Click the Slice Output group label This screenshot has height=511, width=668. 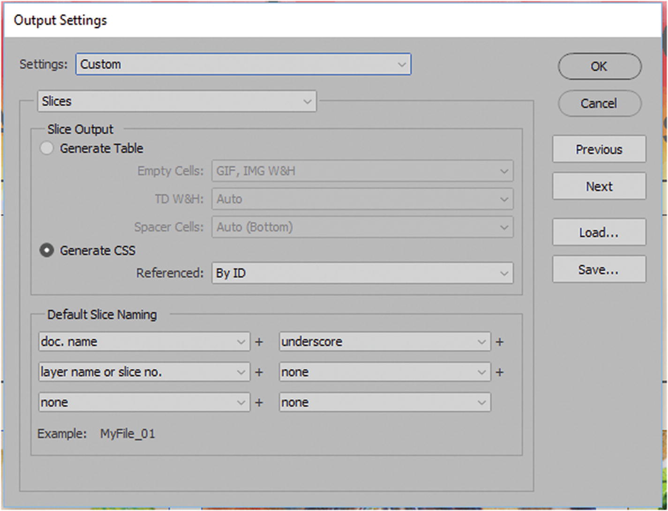coord(81,129)
